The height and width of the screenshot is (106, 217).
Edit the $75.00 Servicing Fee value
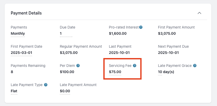tap(115, 72)
